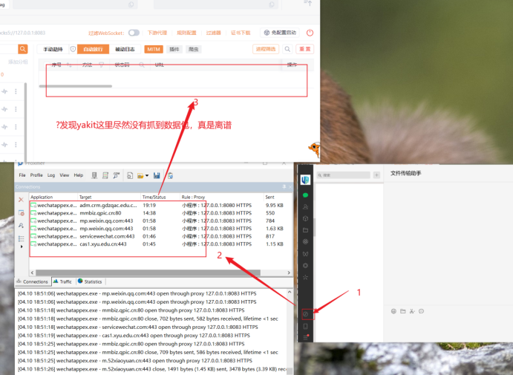Viewport: 513px width, 375px height.
Task: Open the folder Files icon in WeChat sidebar
Action: [306, 230]
